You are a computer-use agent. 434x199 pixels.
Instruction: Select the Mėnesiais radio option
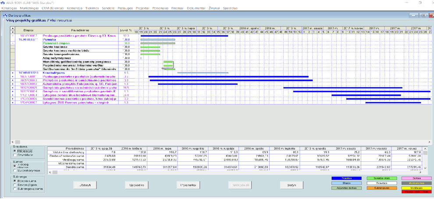(x=15, y=151)
